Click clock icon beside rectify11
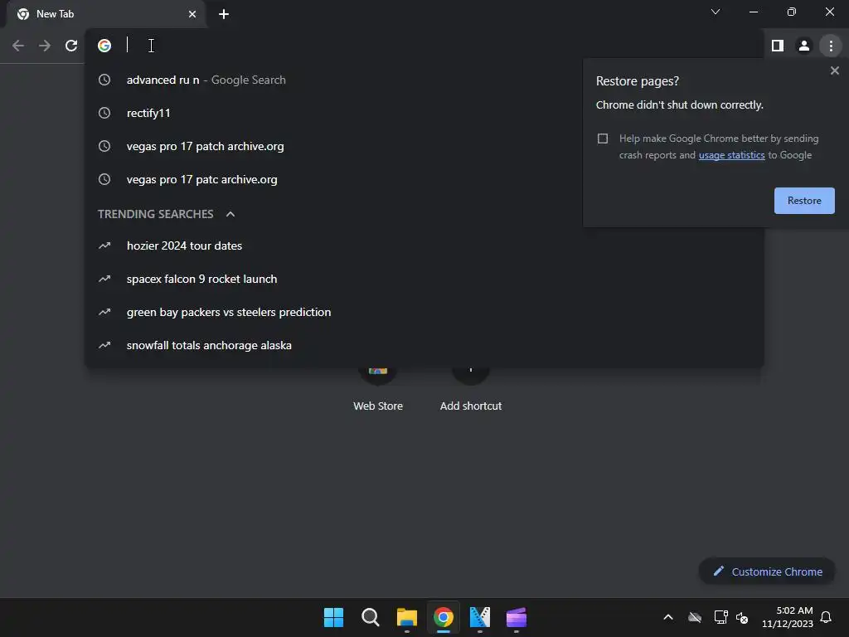This screenshot has height=637, width=849. pos(104,113)
